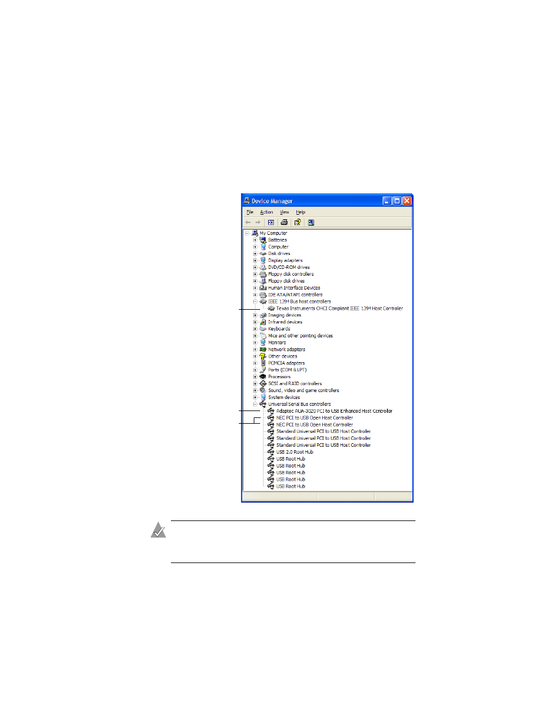
Task: Select the Computer category label
Action: tap(278, 247)
